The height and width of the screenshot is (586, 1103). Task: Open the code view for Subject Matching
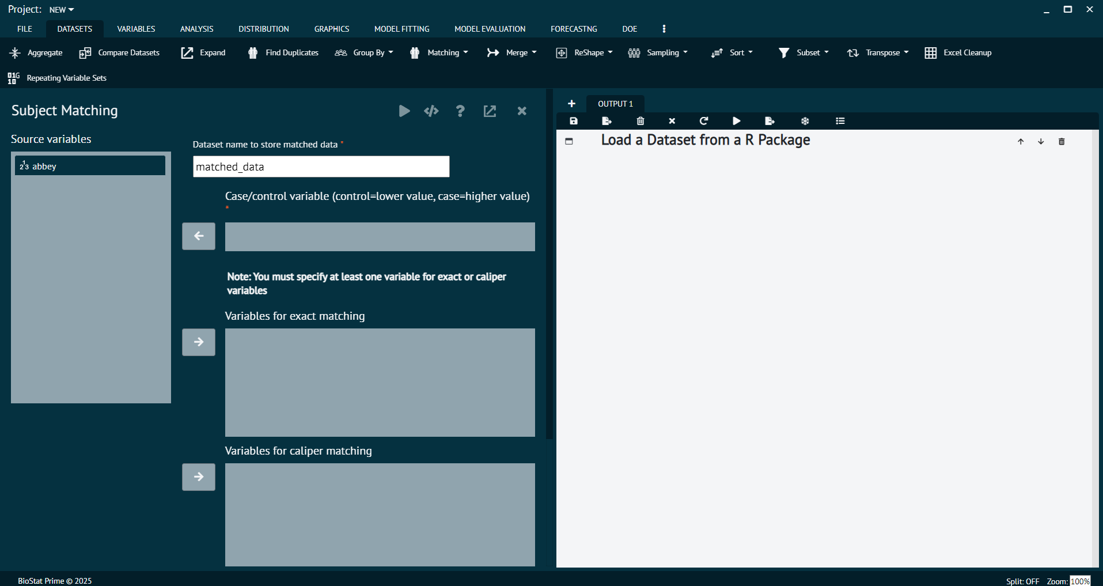tap(431, 111)
